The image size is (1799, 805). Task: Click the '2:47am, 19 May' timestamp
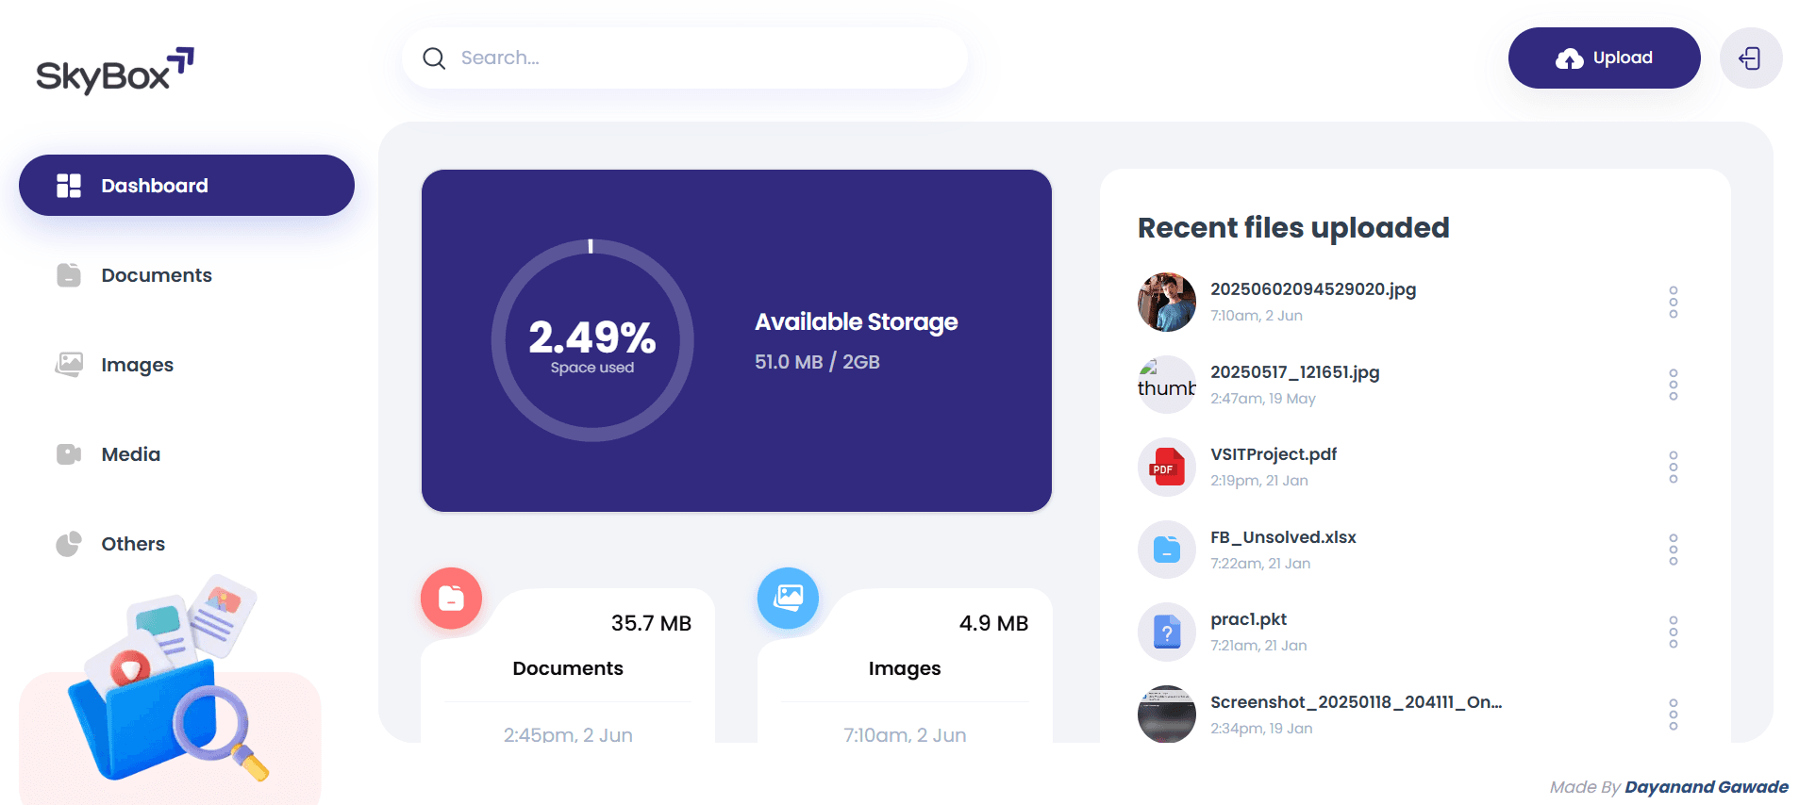(x=1263, y=399)
